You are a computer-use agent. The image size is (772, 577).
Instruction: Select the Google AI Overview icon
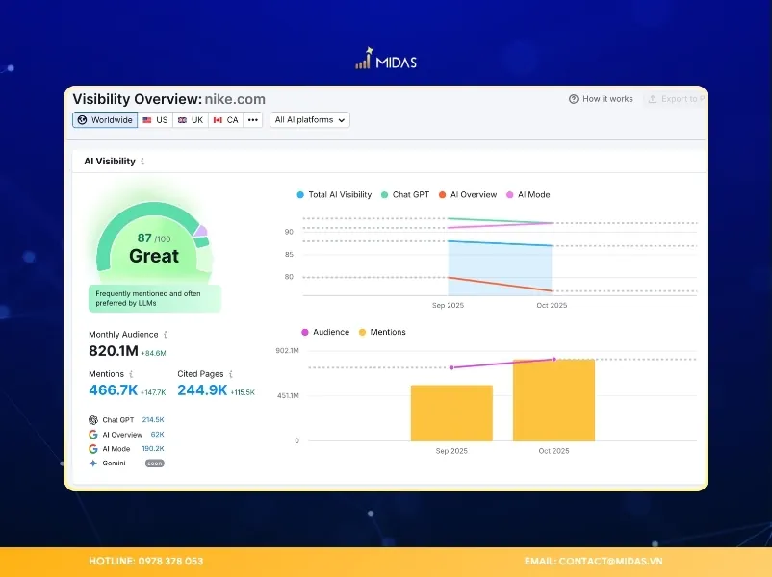[x=93, y=434]
